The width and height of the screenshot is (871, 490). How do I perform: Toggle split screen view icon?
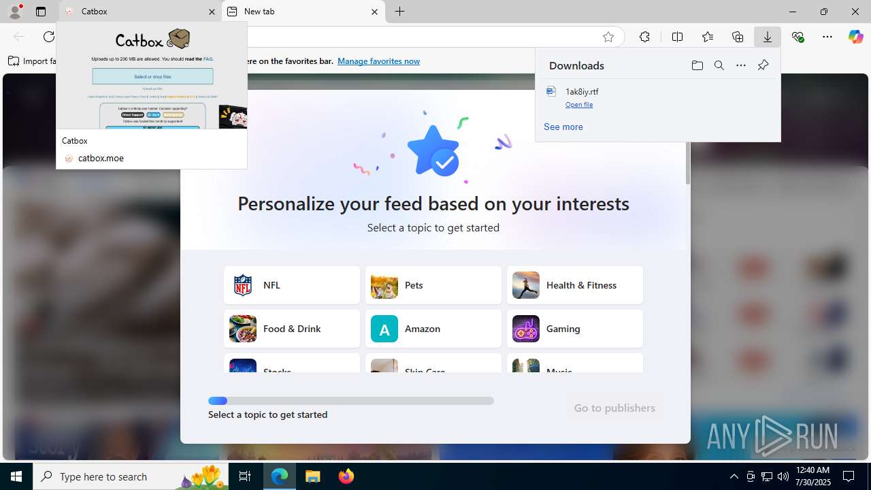pos(677,37)
